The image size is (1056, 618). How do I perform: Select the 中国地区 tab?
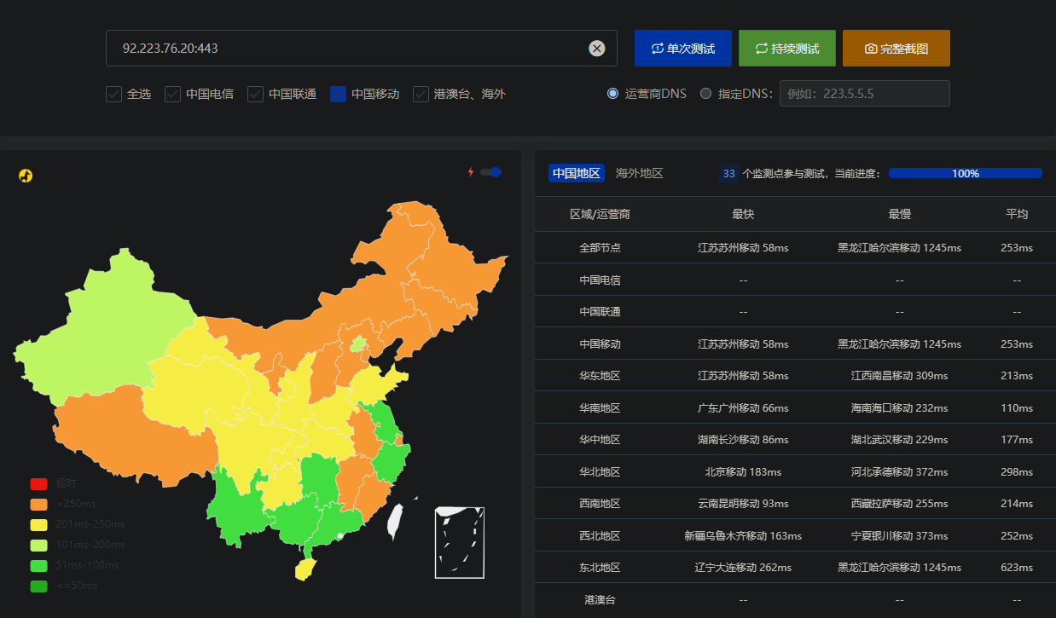click(577, 173)
